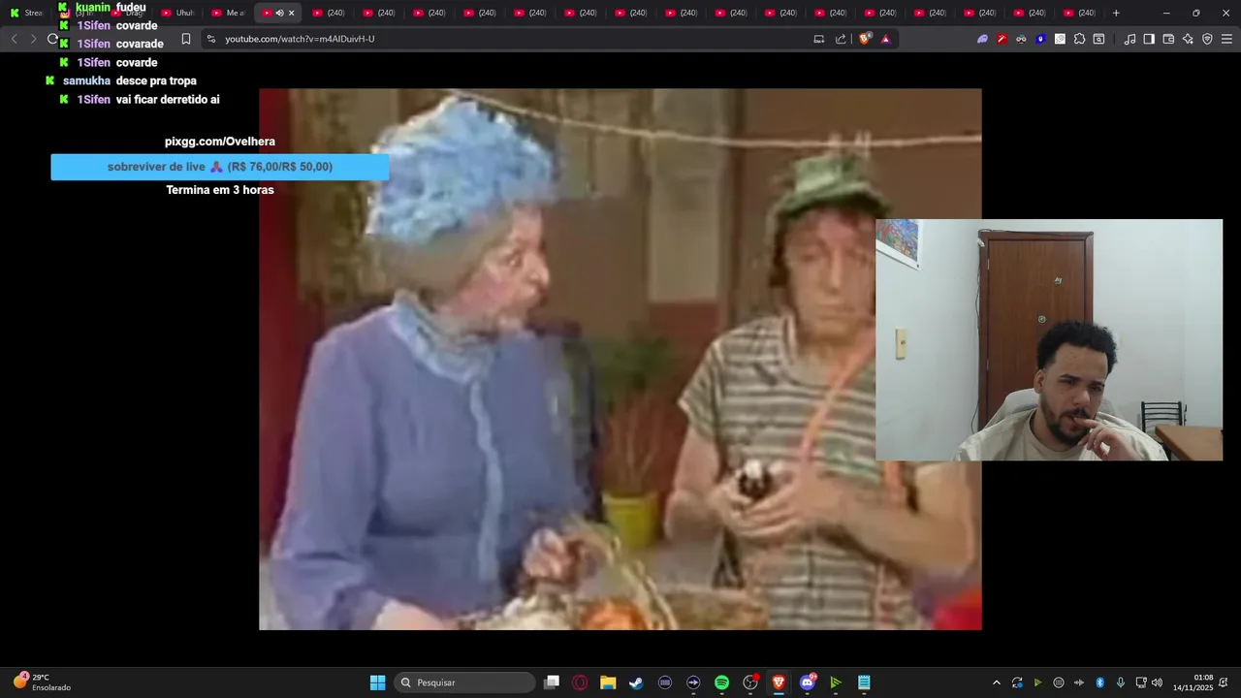The image size is (1241, 698).
Task: Open the blue mouse extension icon
Action: [1040, 39]
